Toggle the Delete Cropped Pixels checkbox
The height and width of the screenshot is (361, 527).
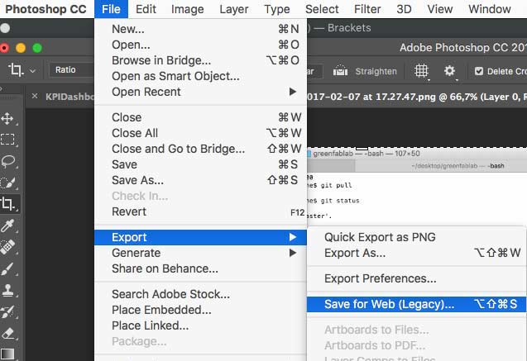coord(479,71)
